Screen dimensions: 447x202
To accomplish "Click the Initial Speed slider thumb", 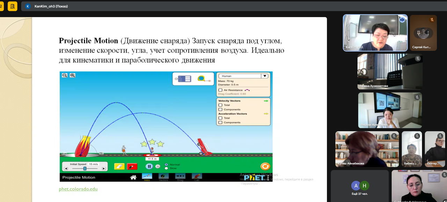I will coord(85,168).
